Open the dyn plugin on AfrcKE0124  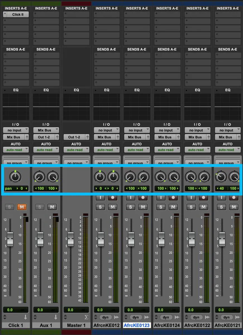166,317
